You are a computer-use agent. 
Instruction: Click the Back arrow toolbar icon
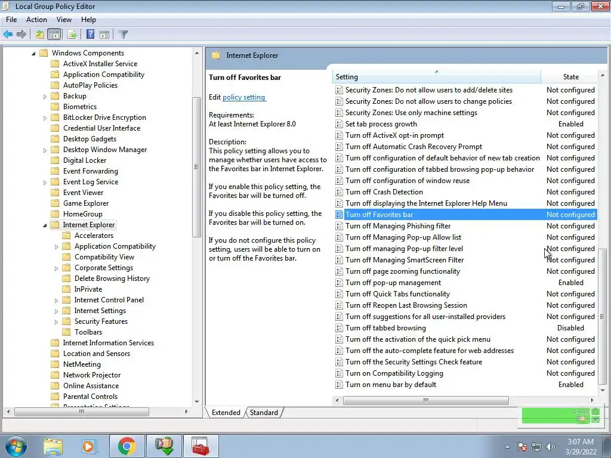pyautogui.click(x=8, y=34)
